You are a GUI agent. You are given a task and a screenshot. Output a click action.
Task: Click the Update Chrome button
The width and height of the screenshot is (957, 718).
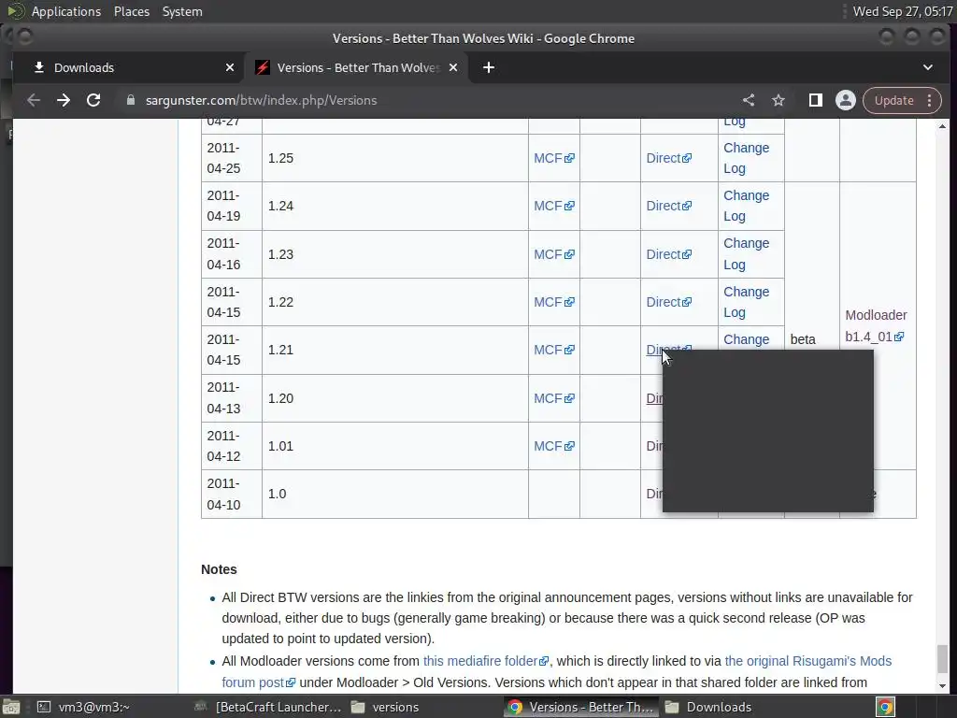pos(893,100)
